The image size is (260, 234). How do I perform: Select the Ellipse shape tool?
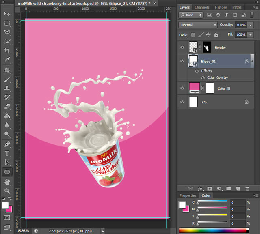7,172
